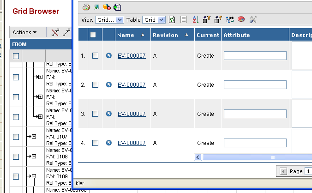Open the Table dropdown set to Grid
Screen dimensions: 312x193
pos(154,20)
